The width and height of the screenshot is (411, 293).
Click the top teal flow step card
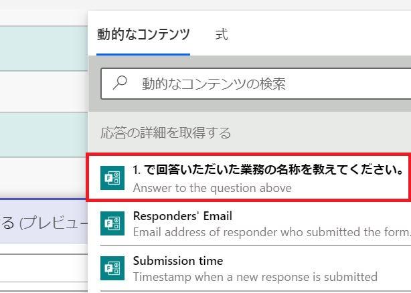click(44, 48)
